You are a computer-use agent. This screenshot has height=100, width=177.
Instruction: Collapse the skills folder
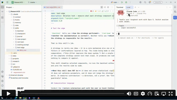(x=11, y=28)
